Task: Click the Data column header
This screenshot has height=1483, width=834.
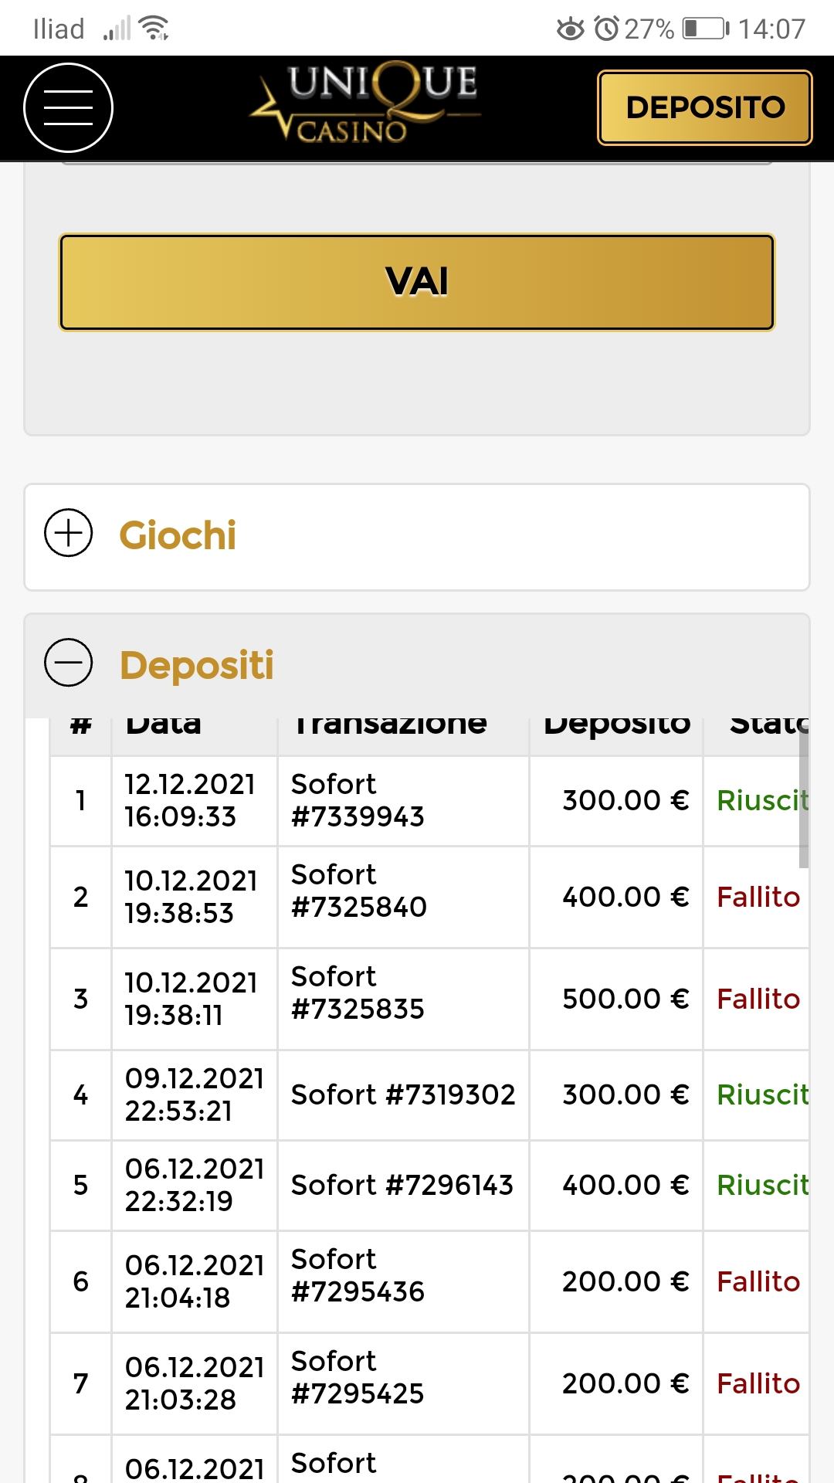Action: pyautogui.click(x=163, y=725)
